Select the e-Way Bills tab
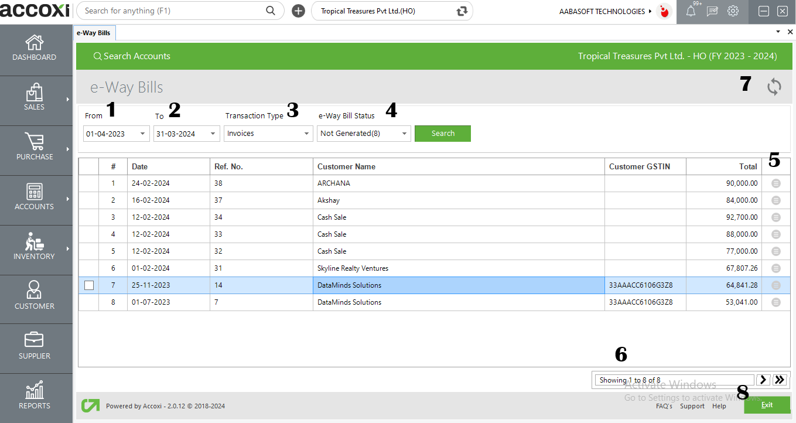Viewport: 796px width, 423px height. pyautogui.click(x=94, y=33)
